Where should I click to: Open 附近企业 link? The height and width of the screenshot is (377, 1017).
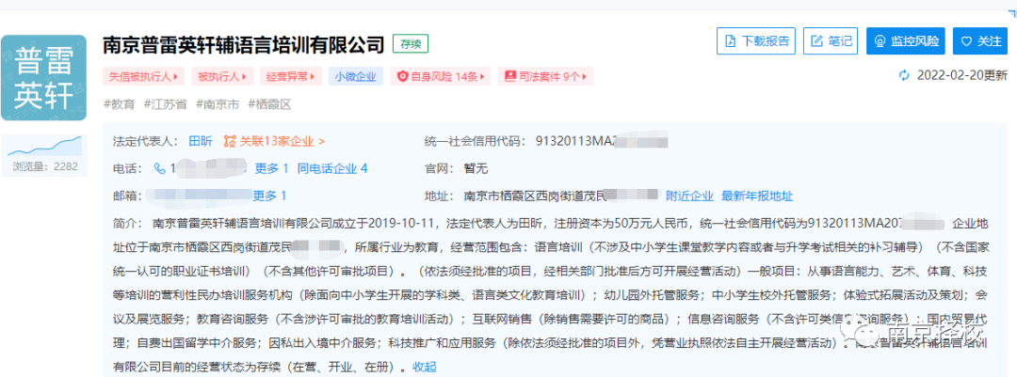689,196
